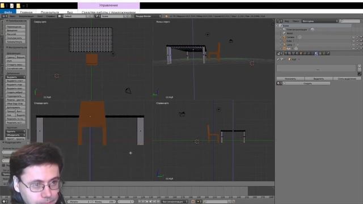Remove the selected material slot
363x204 pixels.
click(x=360, y=70)
